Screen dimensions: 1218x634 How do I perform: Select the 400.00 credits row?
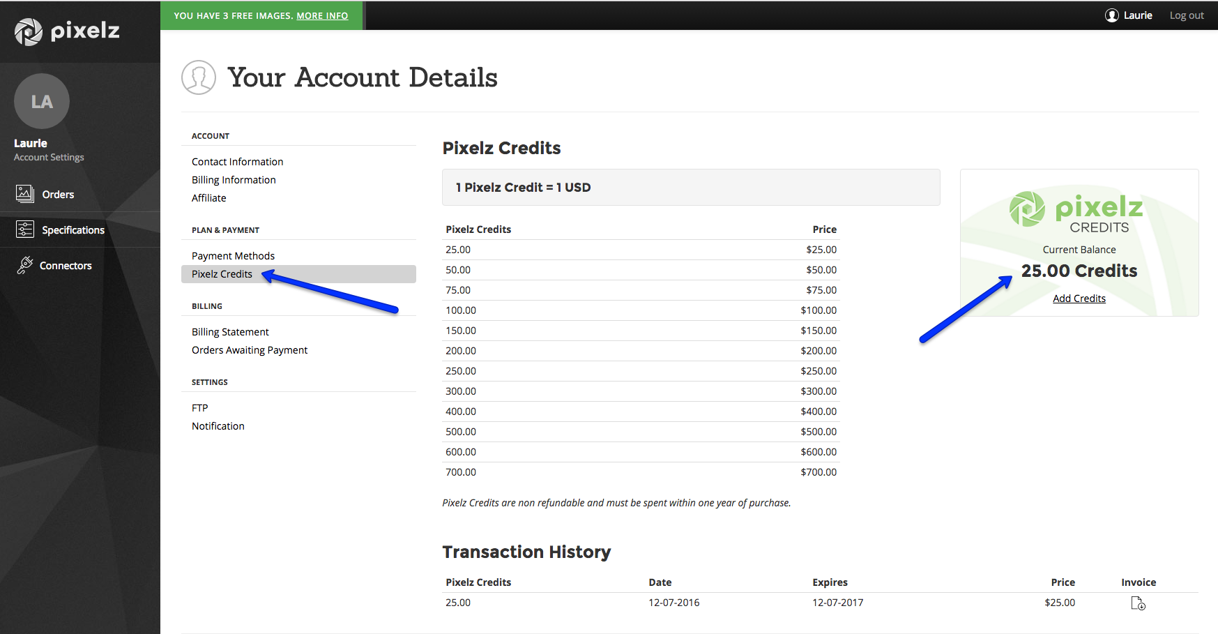coord(641,412)
